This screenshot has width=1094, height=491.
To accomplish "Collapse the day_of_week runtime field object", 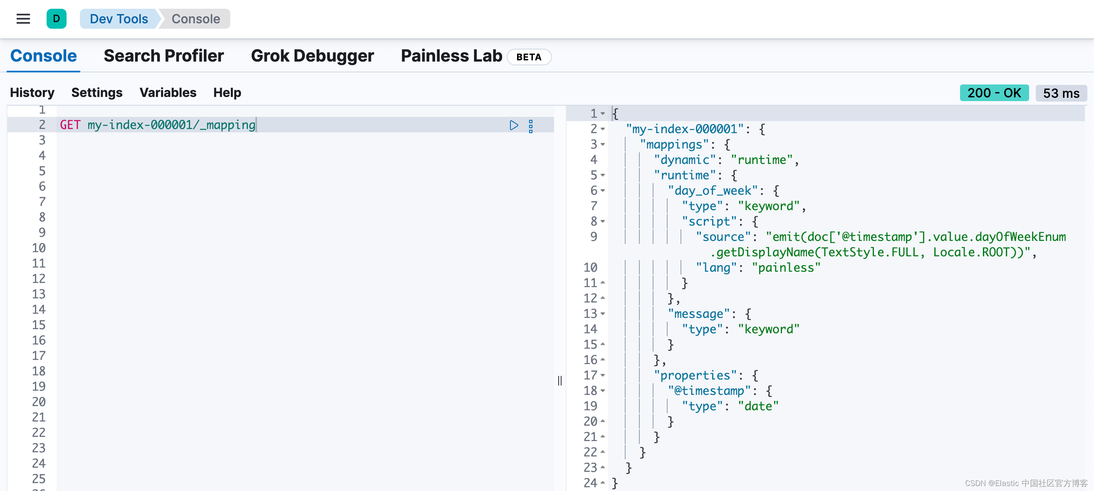I will (604, 191).
